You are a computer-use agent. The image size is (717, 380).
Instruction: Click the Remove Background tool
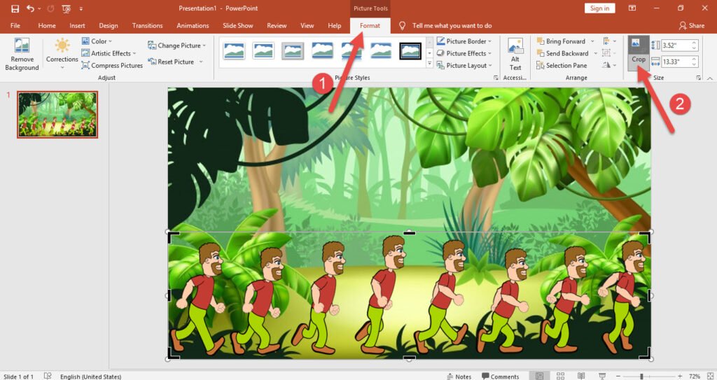(x=22, y=55)
